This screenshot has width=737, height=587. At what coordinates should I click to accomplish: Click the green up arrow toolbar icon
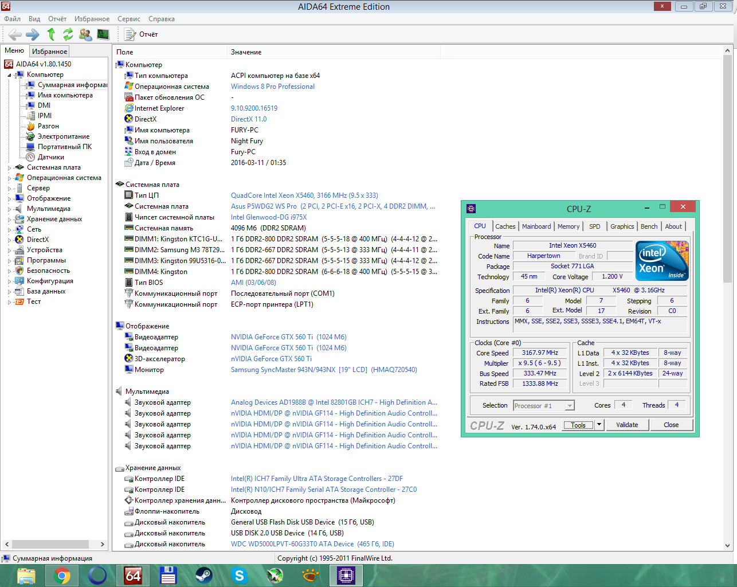click(x=51, y=34)
